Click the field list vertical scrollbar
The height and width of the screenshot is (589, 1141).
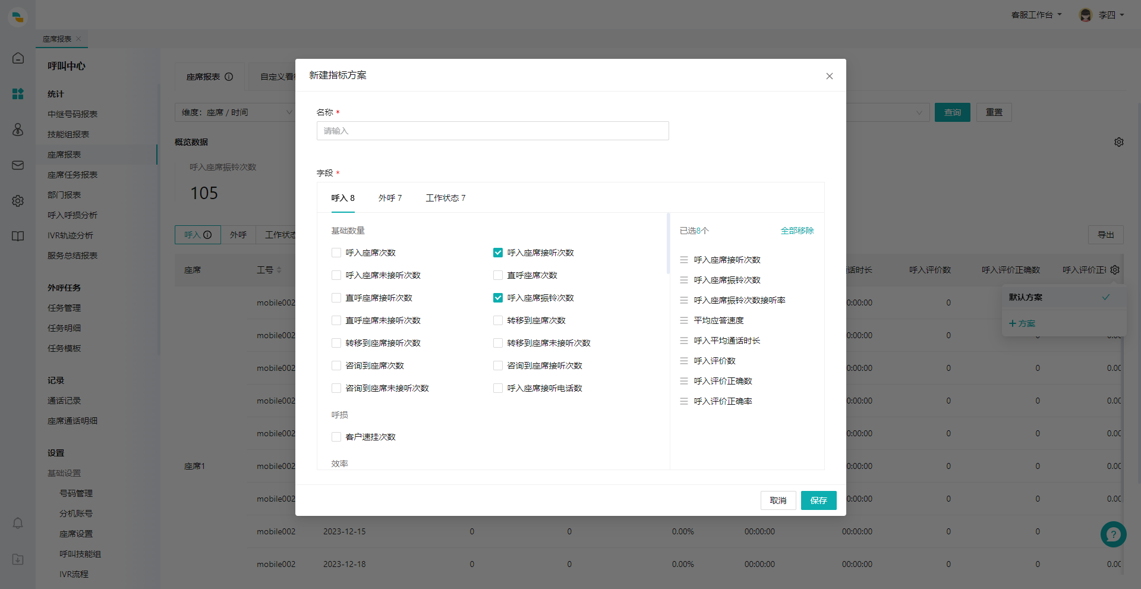click(668, 244)
